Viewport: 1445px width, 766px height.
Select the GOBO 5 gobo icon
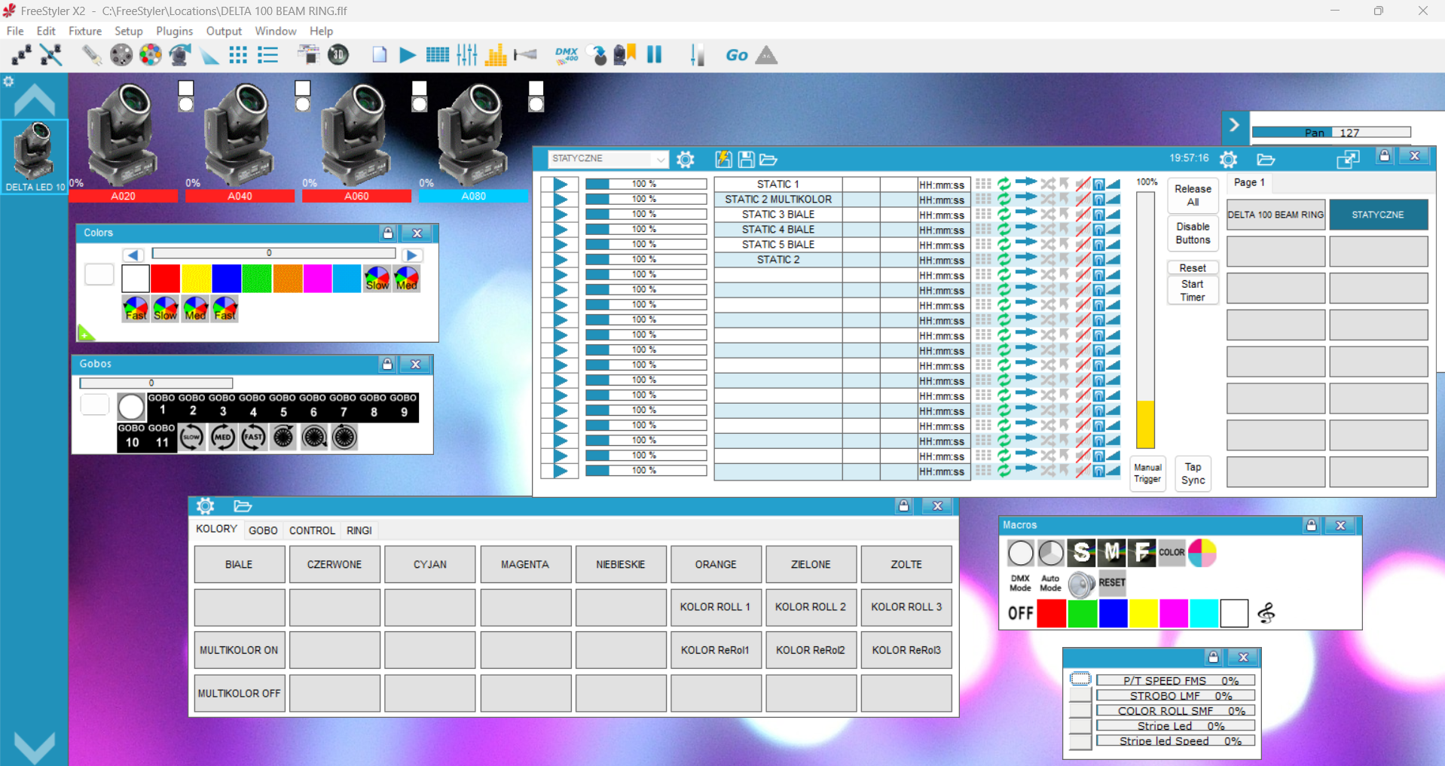(x=283, y=405)
